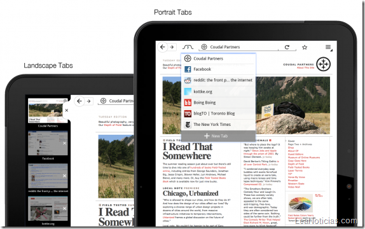The width and height of the screenshot is (365, 229).
Task: Click the "About This Site" link
Action: [x=305, y=68]
